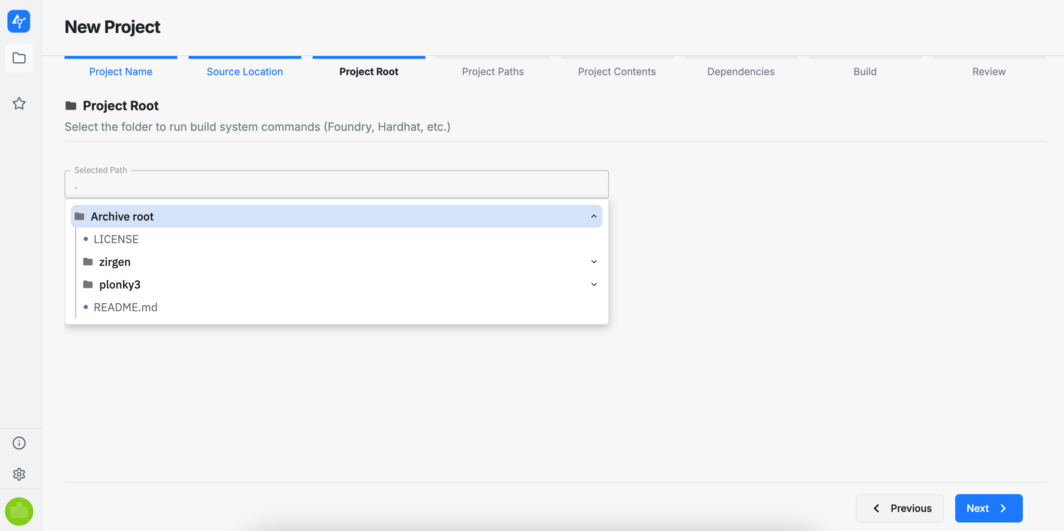Click the app logo icon in sidebar

(18, 21)
